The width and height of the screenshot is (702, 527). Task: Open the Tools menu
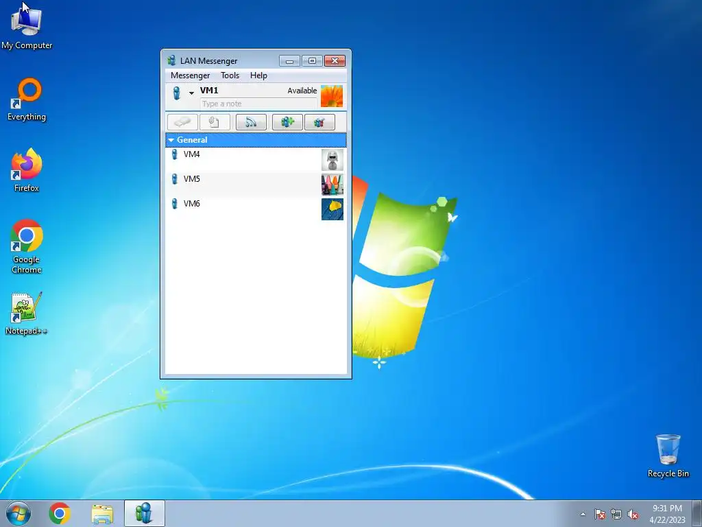230,75
